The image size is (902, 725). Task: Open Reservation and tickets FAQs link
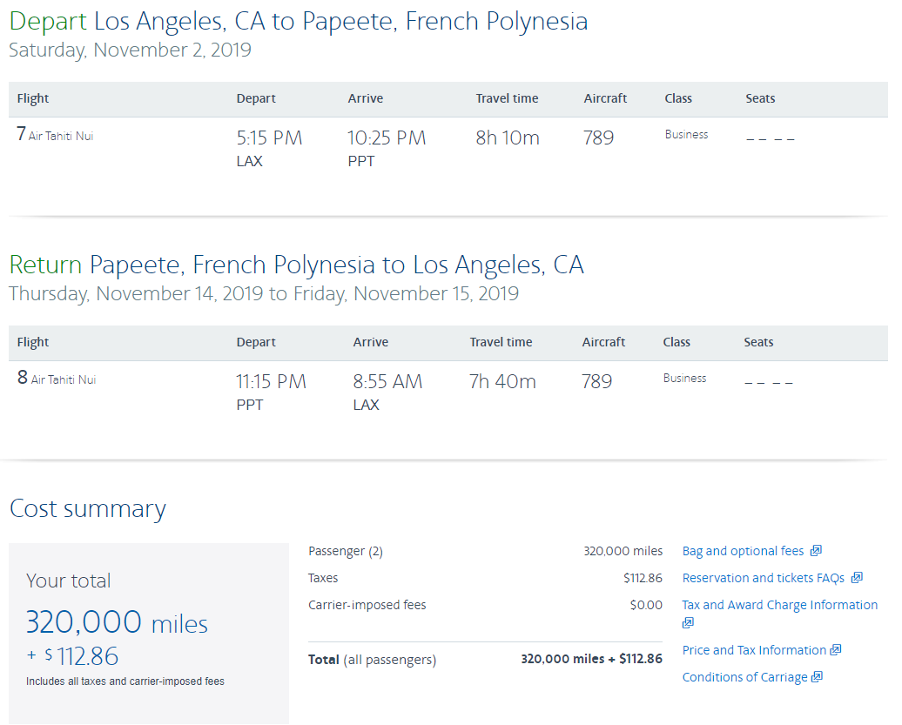(x=763, y=578)
